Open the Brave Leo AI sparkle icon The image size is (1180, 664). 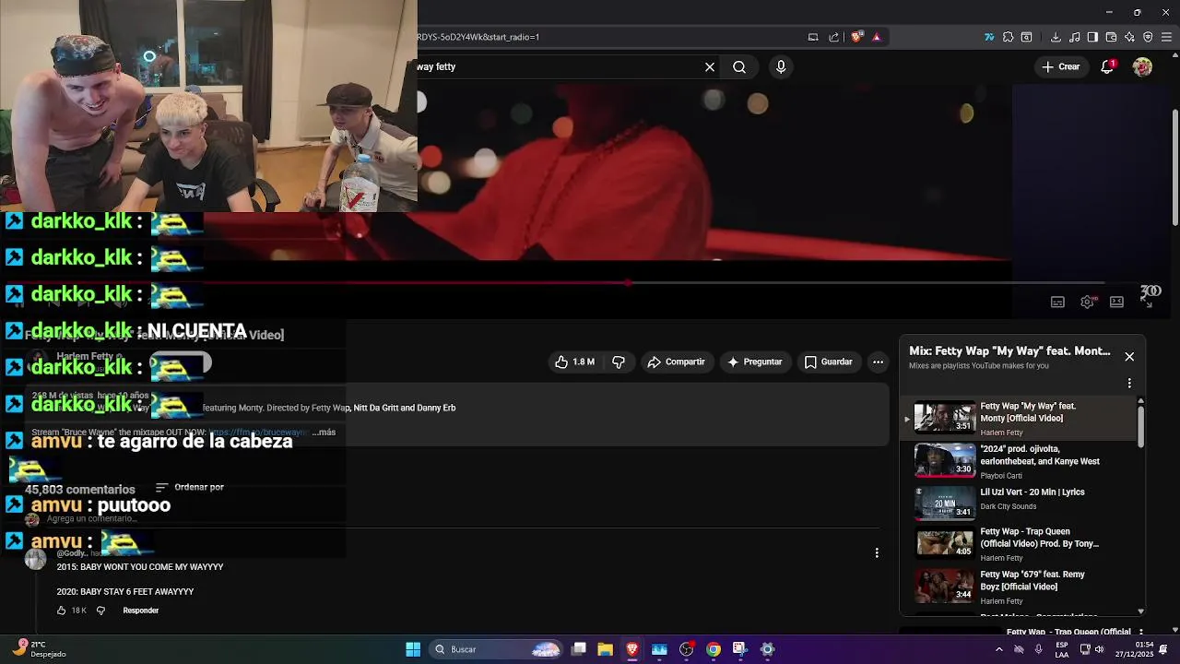1129,37
